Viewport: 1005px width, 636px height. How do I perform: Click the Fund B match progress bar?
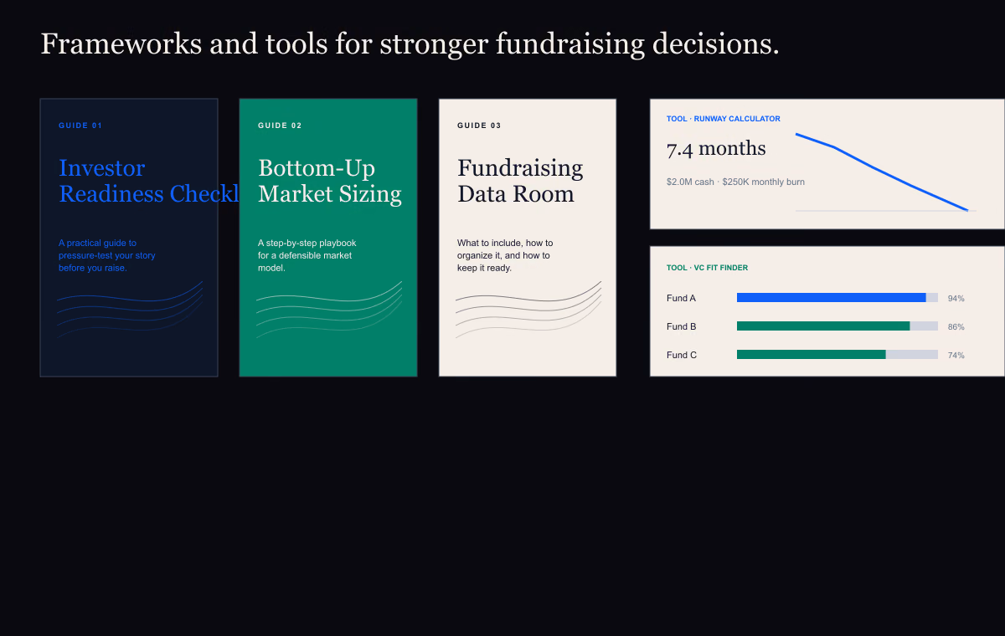837,326
